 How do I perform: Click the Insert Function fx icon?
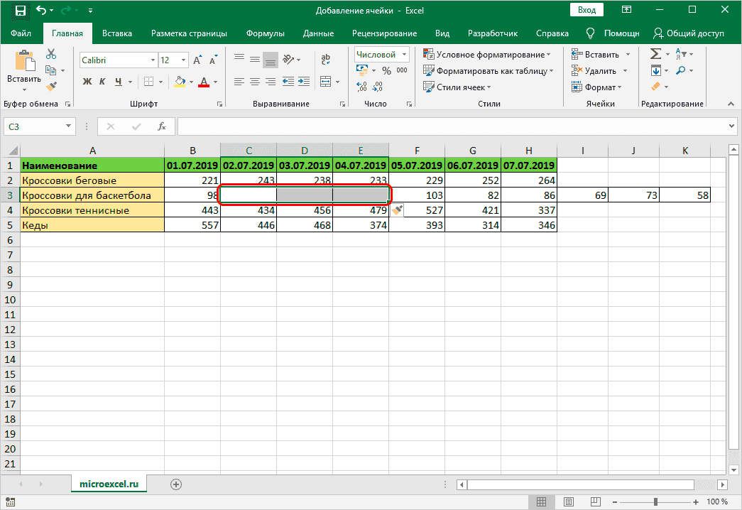pyautogui.click(x=162, y=126)
